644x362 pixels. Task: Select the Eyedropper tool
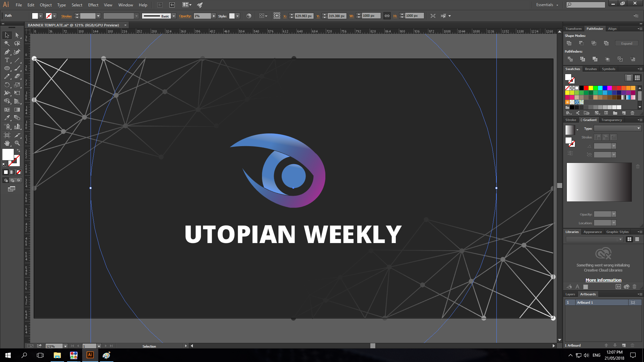click(x=7, y=118)
